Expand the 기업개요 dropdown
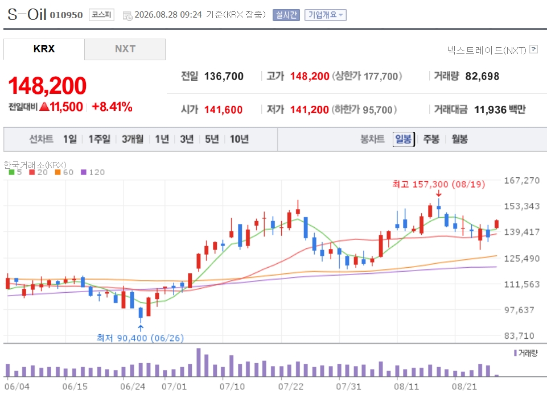Screen dimensions: 547x399 pyautogui.click(x=326, y=15)
